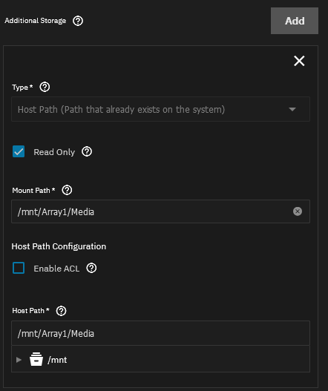
Task: Show help for the Read Only option
Action: 87,151
